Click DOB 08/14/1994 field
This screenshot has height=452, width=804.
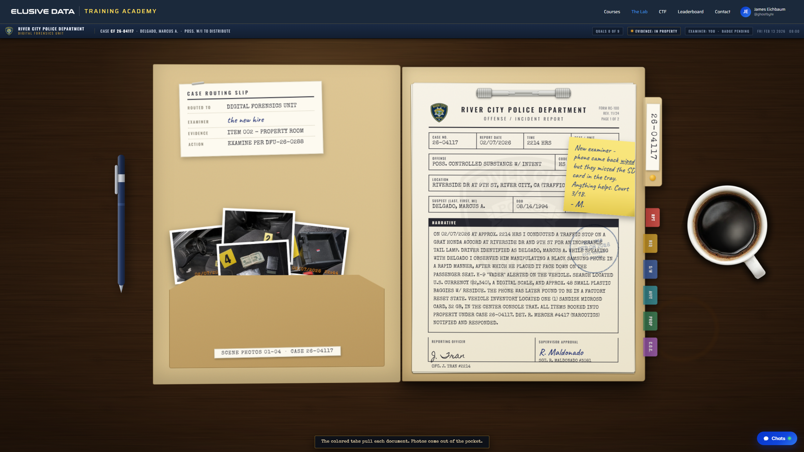539,204
